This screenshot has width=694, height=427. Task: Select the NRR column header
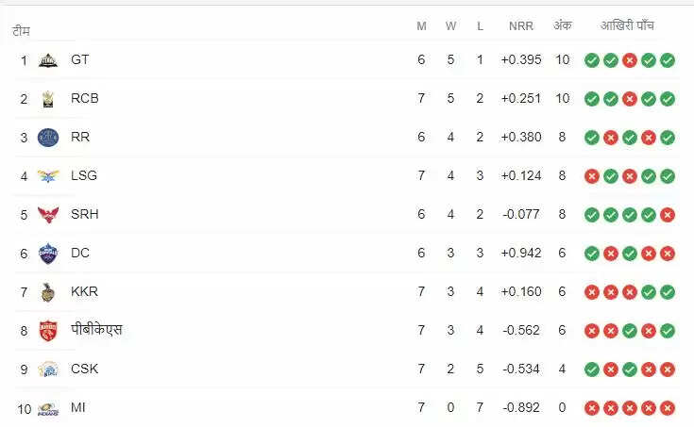[520, 25]
